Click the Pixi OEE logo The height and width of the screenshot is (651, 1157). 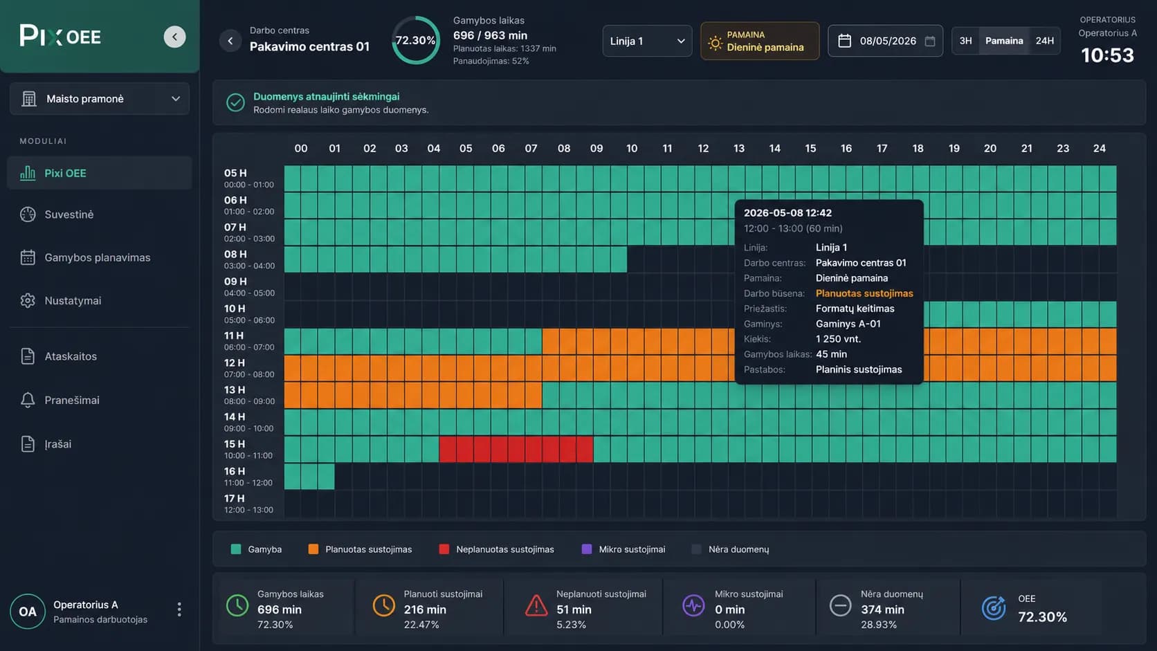pyautogui.click(x=60, y=36)
